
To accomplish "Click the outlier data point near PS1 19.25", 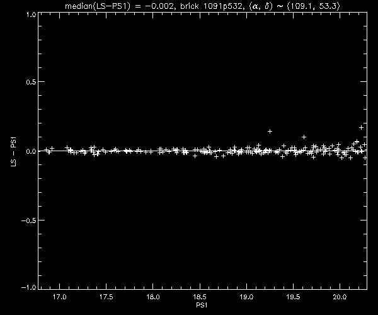I will pos(270,131).
